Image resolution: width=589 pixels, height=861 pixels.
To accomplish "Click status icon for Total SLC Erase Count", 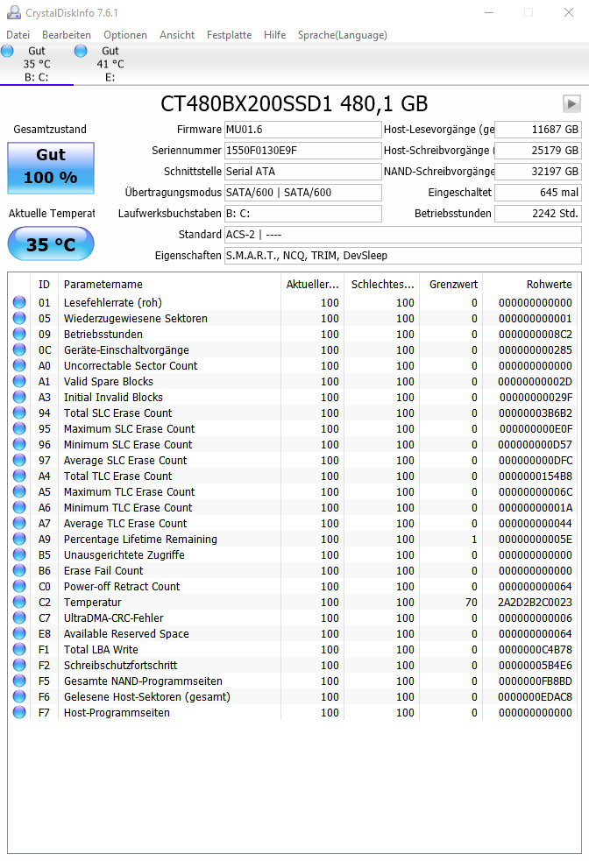I will click(x=19, y=413).
